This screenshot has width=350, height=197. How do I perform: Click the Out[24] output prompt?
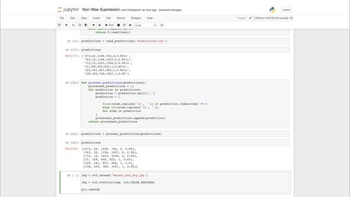tap(72, 149)
